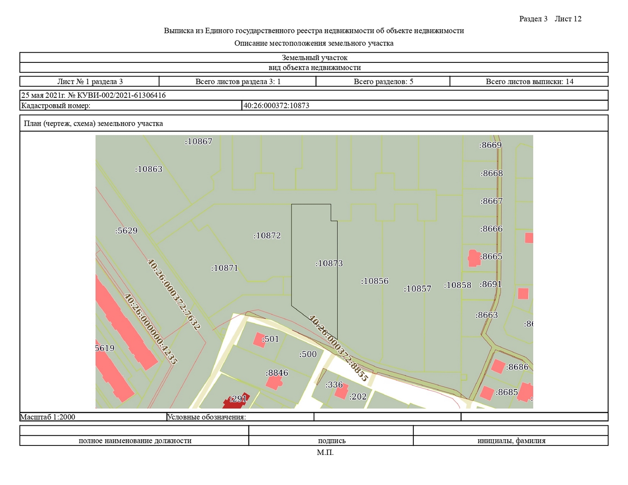Click the pink building on parcel :8846

[273, 383]
